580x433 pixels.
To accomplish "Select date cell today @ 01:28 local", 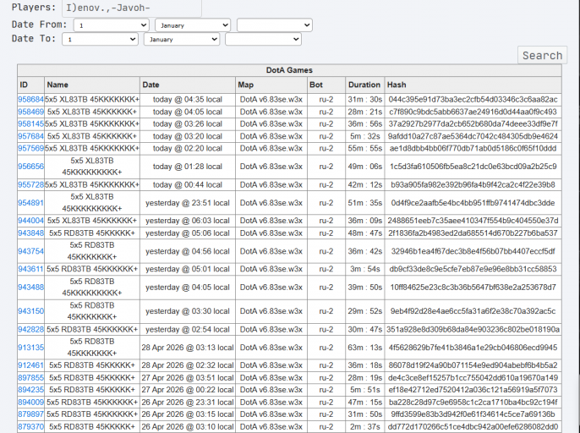I will tap(188, 167).
